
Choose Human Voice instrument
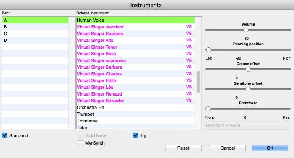click(x=135, y=20)
